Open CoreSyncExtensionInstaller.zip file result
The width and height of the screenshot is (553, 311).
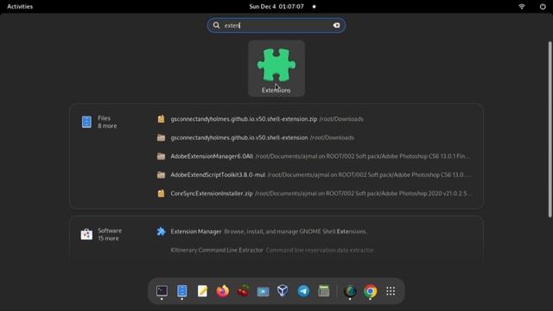tap(314, 194)
